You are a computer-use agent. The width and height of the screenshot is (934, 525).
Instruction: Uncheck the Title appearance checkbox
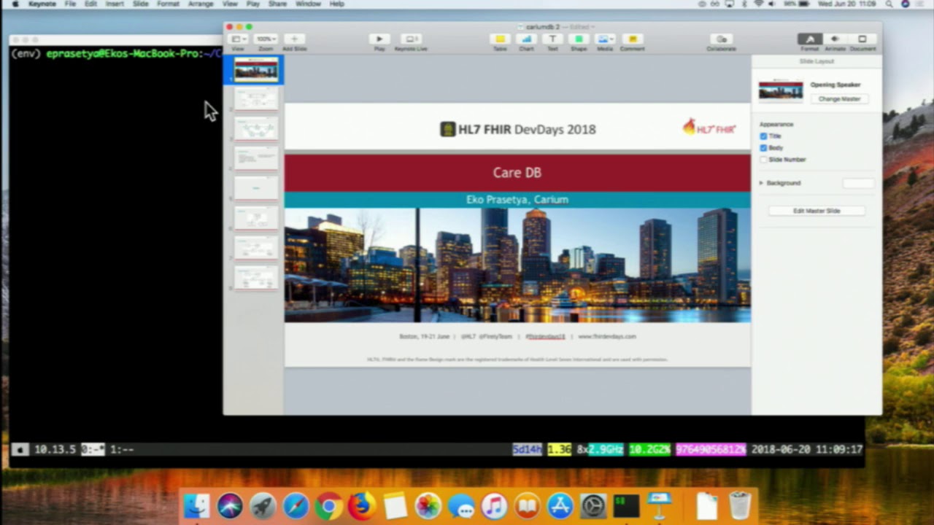click(x=763, y=136)
